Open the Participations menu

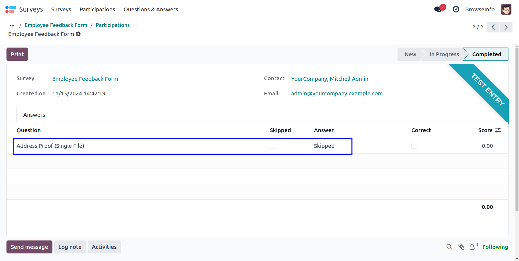tap(97, 9)
